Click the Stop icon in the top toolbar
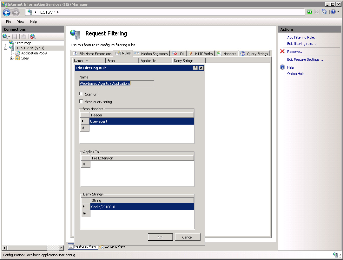 tap(317, 12)
